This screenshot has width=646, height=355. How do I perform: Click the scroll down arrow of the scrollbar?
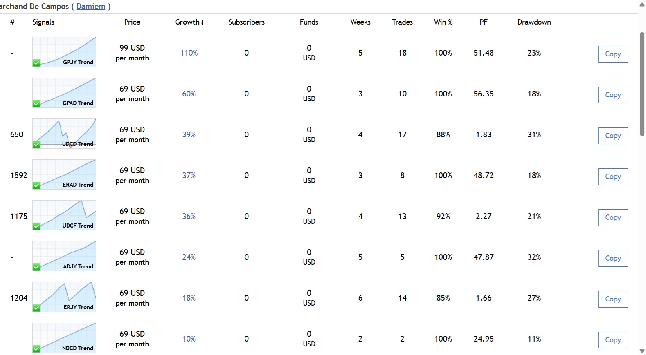(x=642, y=351)
